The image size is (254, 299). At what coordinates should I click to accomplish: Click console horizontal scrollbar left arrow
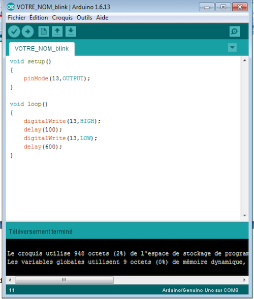pos(10,280)
